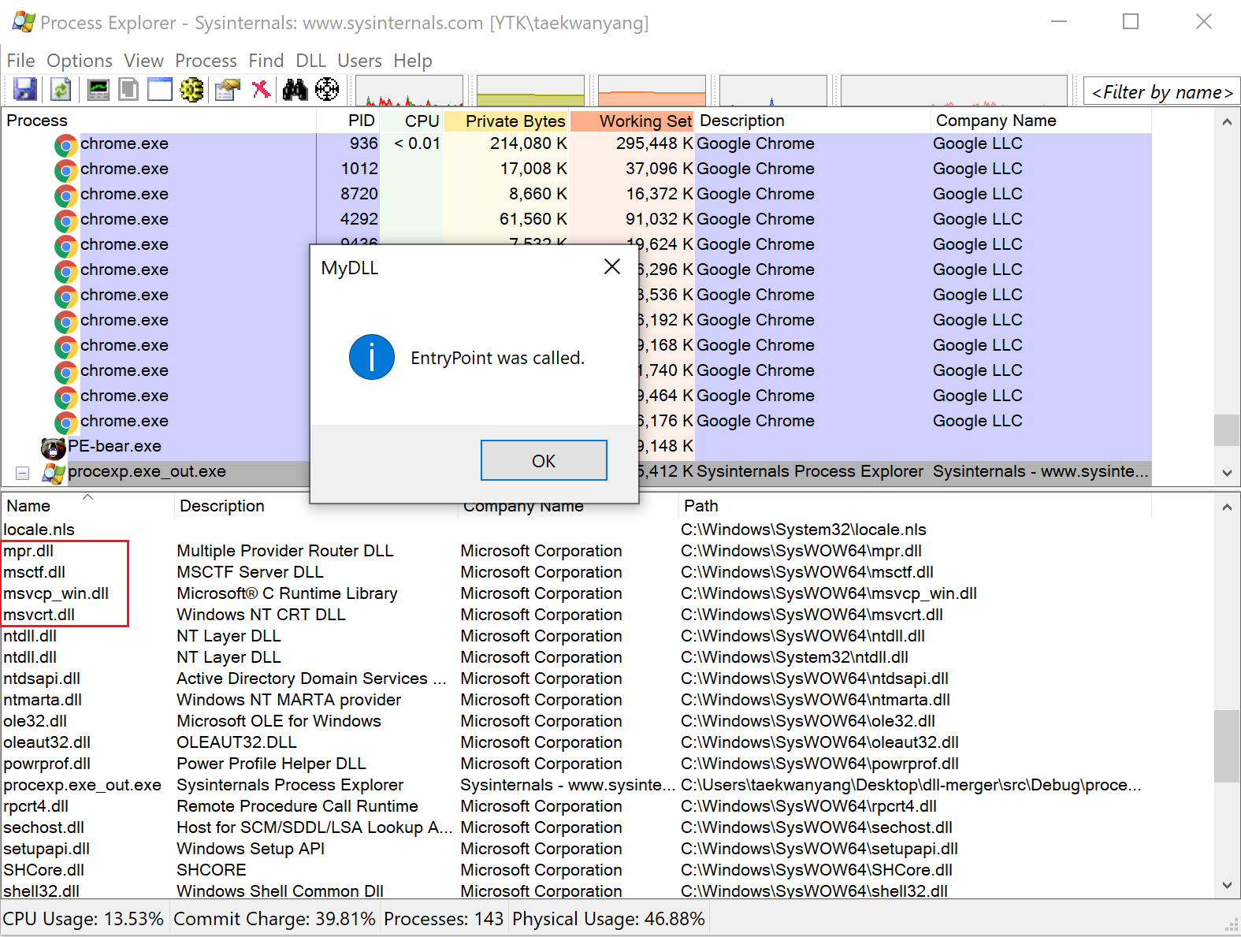Click the Process Explorer title bar icon
The image size is (1241, 937).
click(24, 22)
